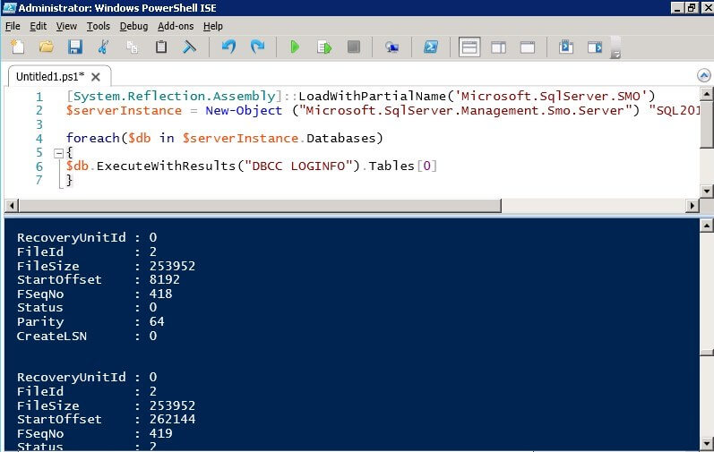Show the Command Add-on pane icon
714x452 pixels.
click(595, 47)
